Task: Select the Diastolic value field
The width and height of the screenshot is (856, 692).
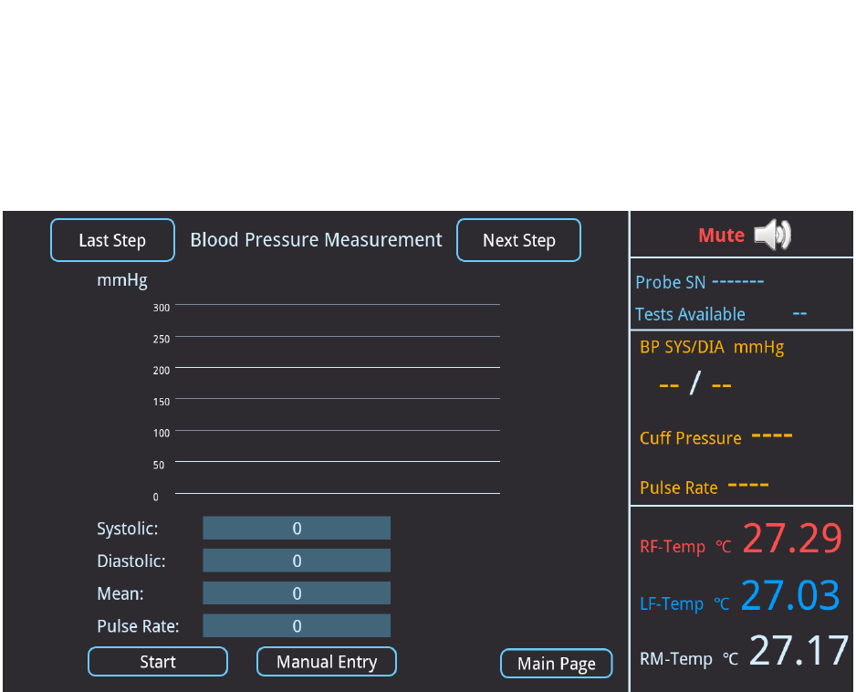Action: [x=297, y=561]
